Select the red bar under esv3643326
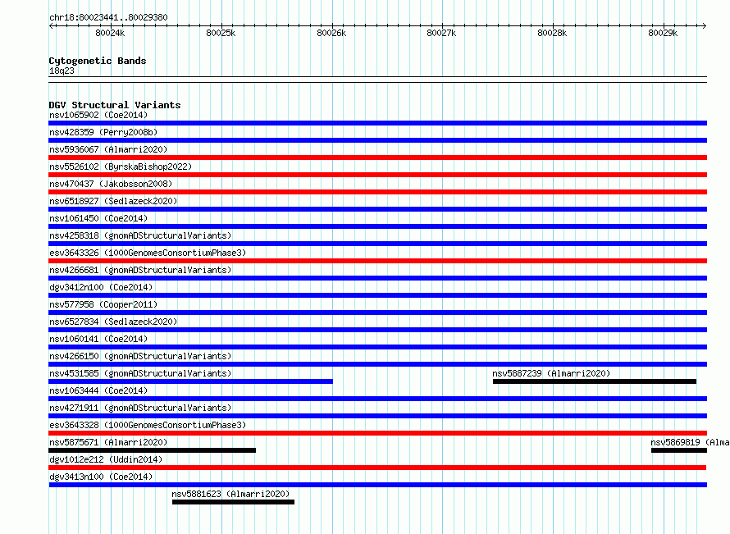The height and width of the screenshot is (534, 730). point(377,261)
